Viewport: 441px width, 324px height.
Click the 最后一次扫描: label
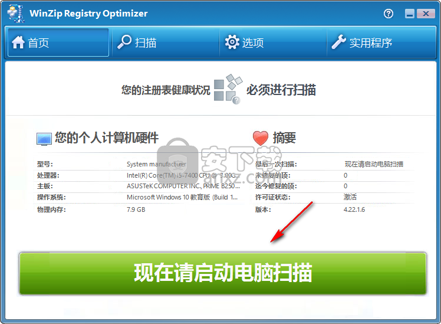coord(276,164)
